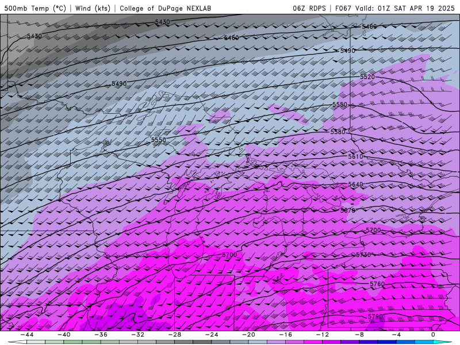460x345 pixels.
Task: Click the -16 colorbar scale value
Action: click(x=285, y=335)
